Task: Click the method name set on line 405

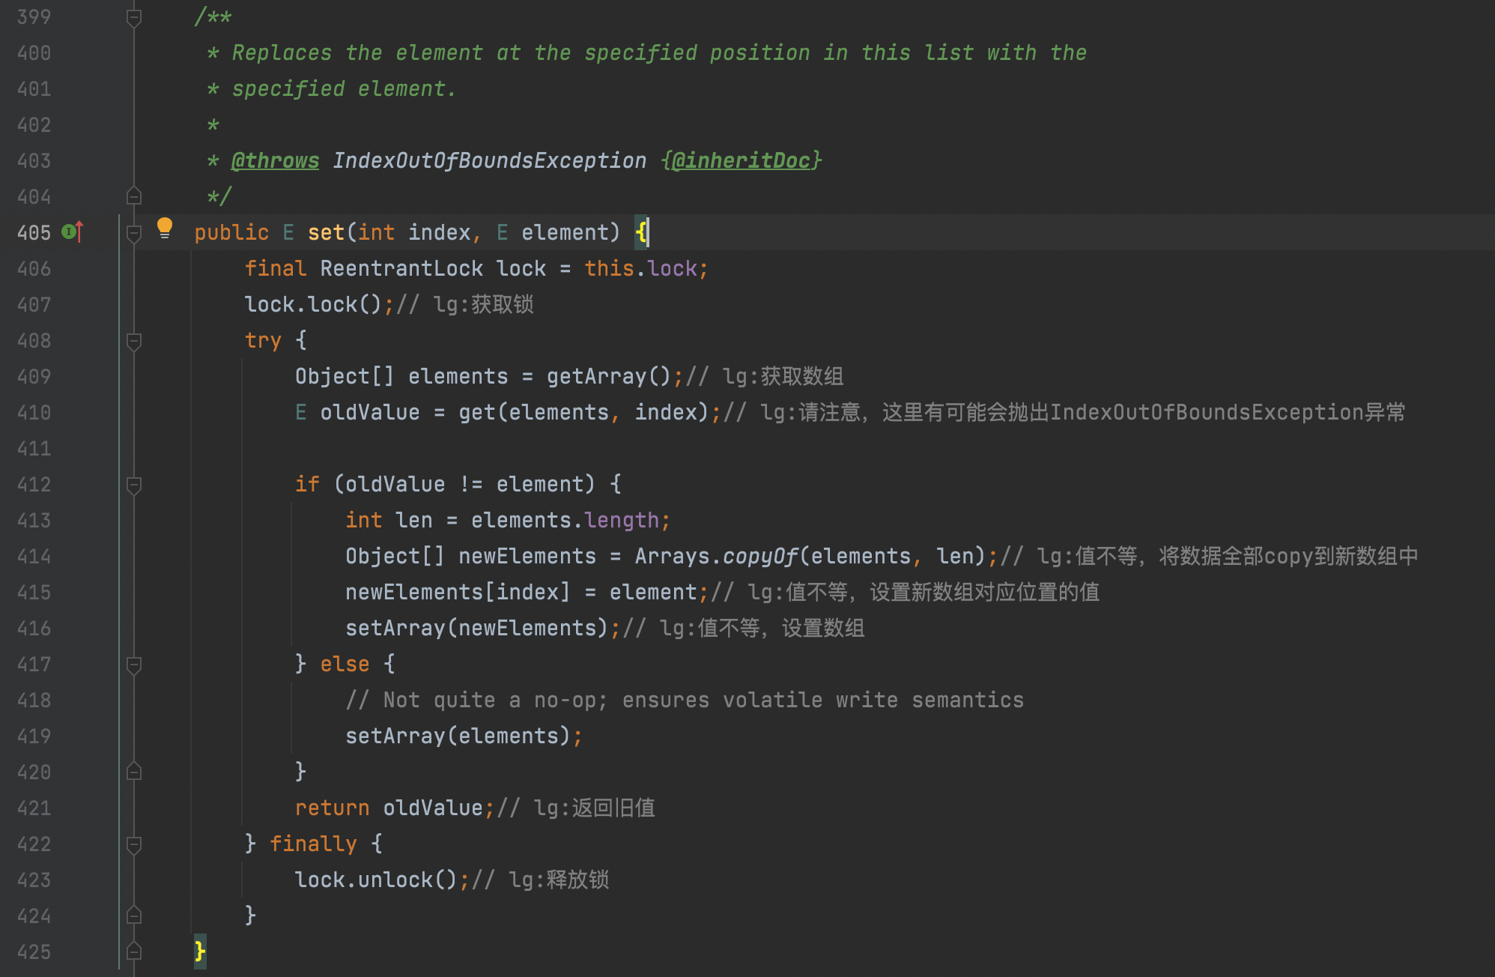Action: 325,232
